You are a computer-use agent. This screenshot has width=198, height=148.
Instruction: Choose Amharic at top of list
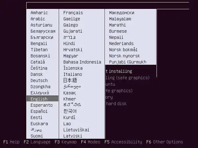39,13
